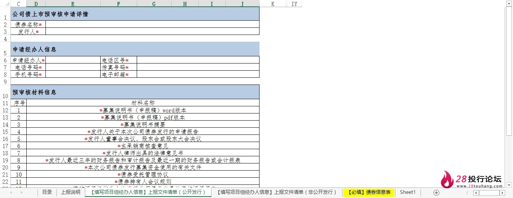Click 发行人董事会决议、股东会或股东大会决议 cell

coord(143,139)
